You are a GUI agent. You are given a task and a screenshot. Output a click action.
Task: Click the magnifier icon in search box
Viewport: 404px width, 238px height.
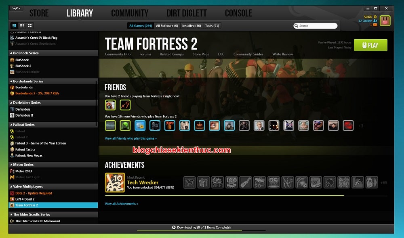click(x=296, y=26)
